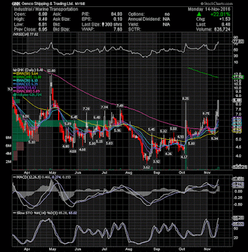Select the 7.49 peak label
The height and width of the screenshot is (252, 248).
click(120, 106)
